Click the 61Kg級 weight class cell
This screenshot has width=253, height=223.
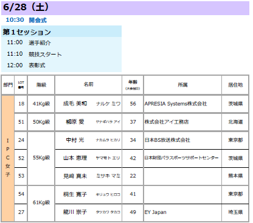coord(41,202)
